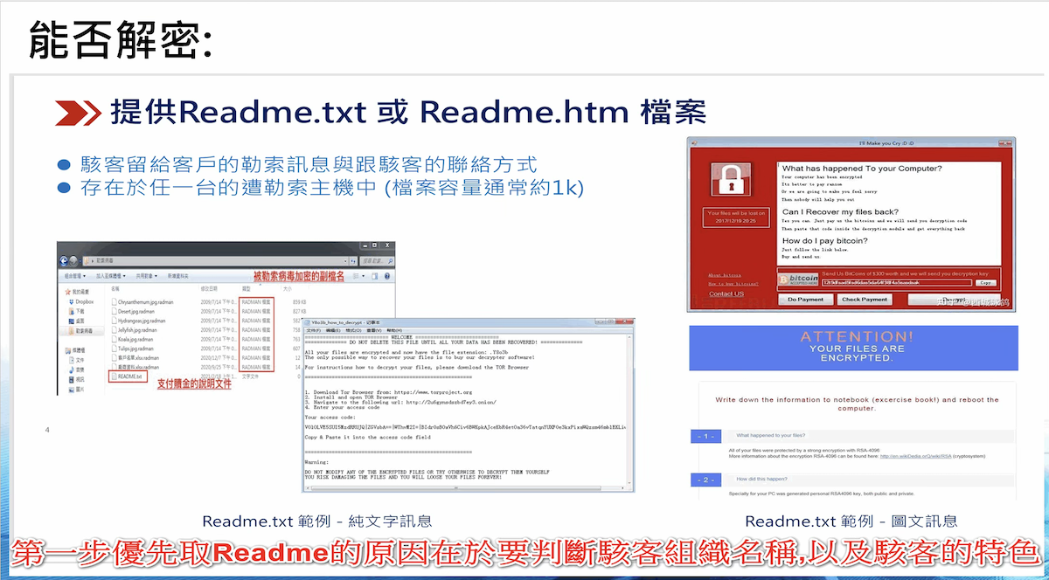
Task: Click the Explorer preview pane icon
Action: 376,275
